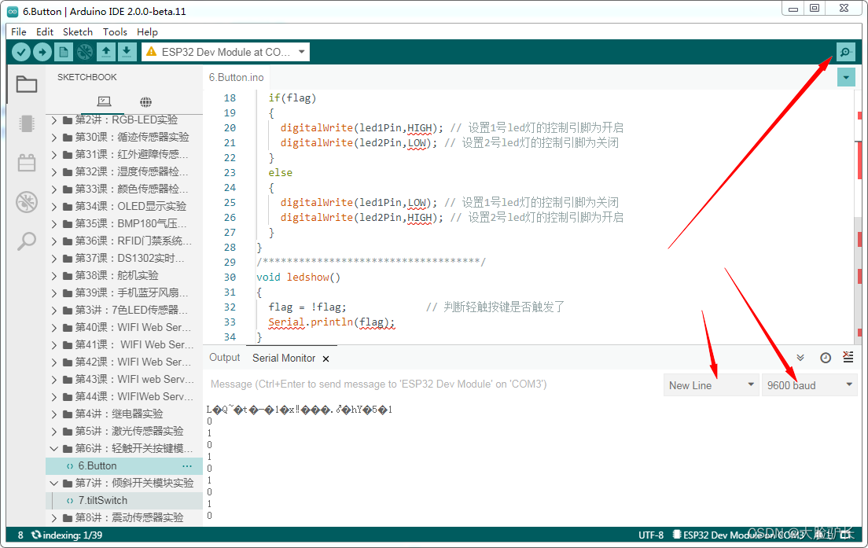Click the else keyword on line 23
Image resolution: width=868 pixels, height=548 pixels.
coord(280,173)
